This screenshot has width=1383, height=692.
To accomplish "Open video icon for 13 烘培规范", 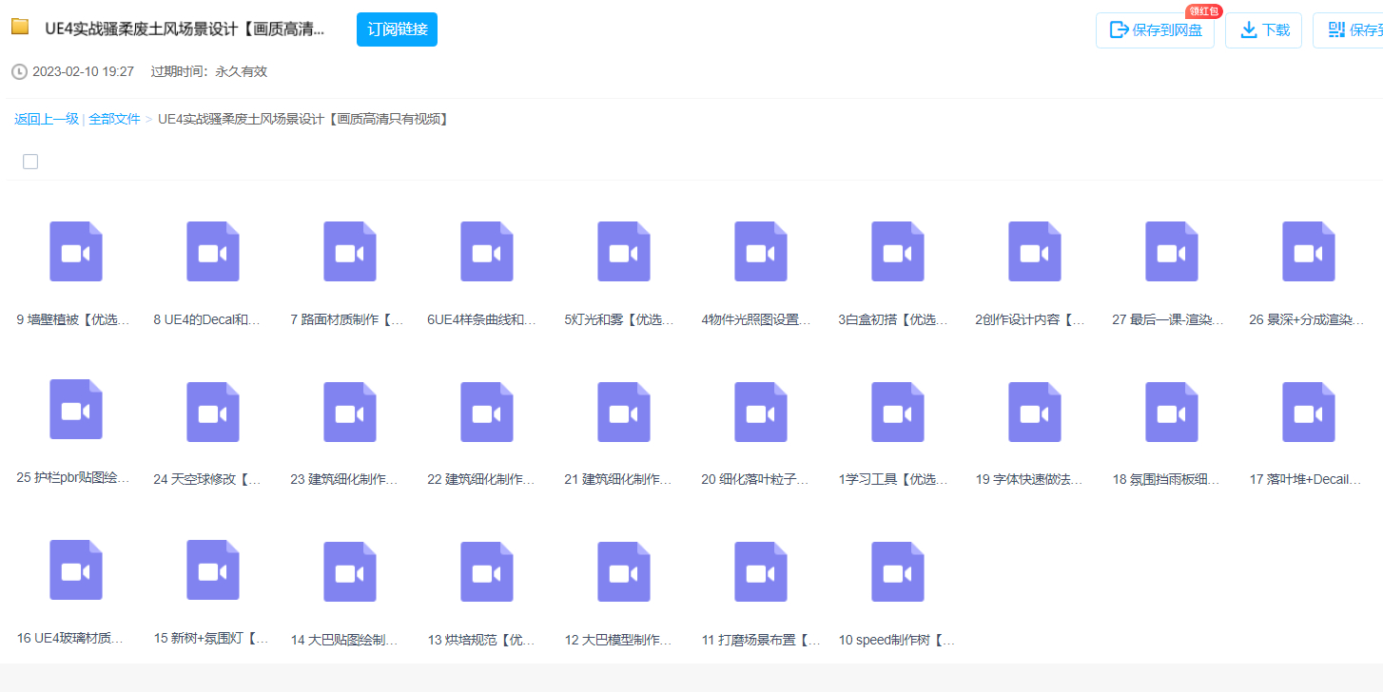I will point(486,571).
